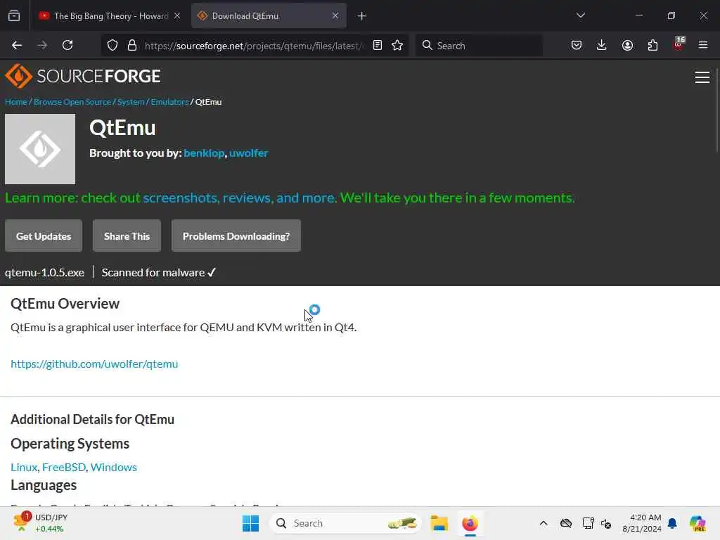
Task: Click the Firefox taskbar icon
Action: tap(470, 523)
